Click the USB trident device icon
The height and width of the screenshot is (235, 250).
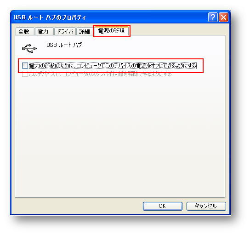pyautogui.click(x=29, y=48)
